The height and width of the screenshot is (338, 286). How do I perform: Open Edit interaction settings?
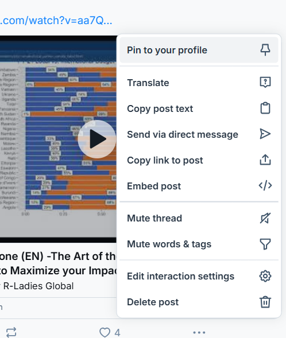199,276
